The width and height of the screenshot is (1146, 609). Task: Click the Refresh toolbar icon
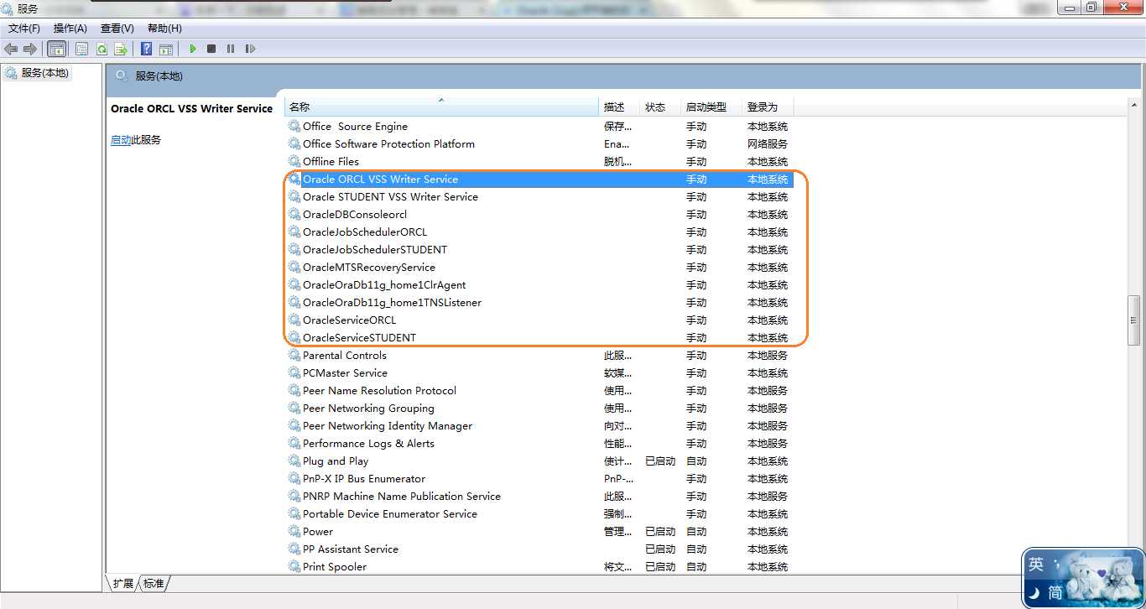102,49
